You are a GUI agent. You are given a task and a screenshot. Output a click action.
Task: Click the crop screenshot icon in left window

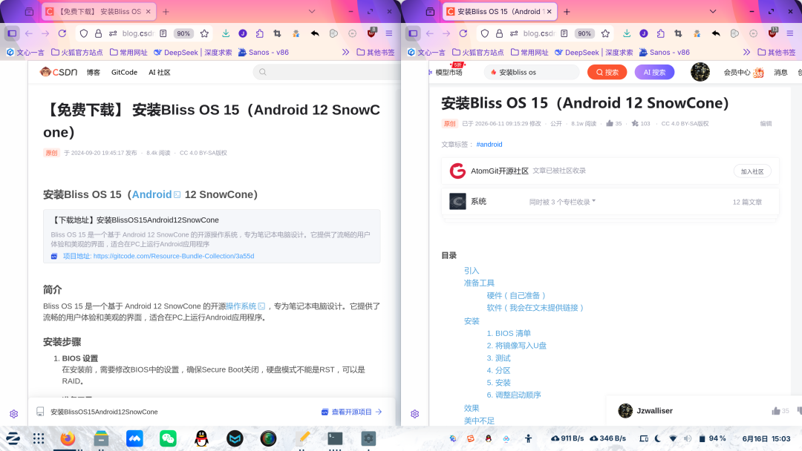(277, 33)
